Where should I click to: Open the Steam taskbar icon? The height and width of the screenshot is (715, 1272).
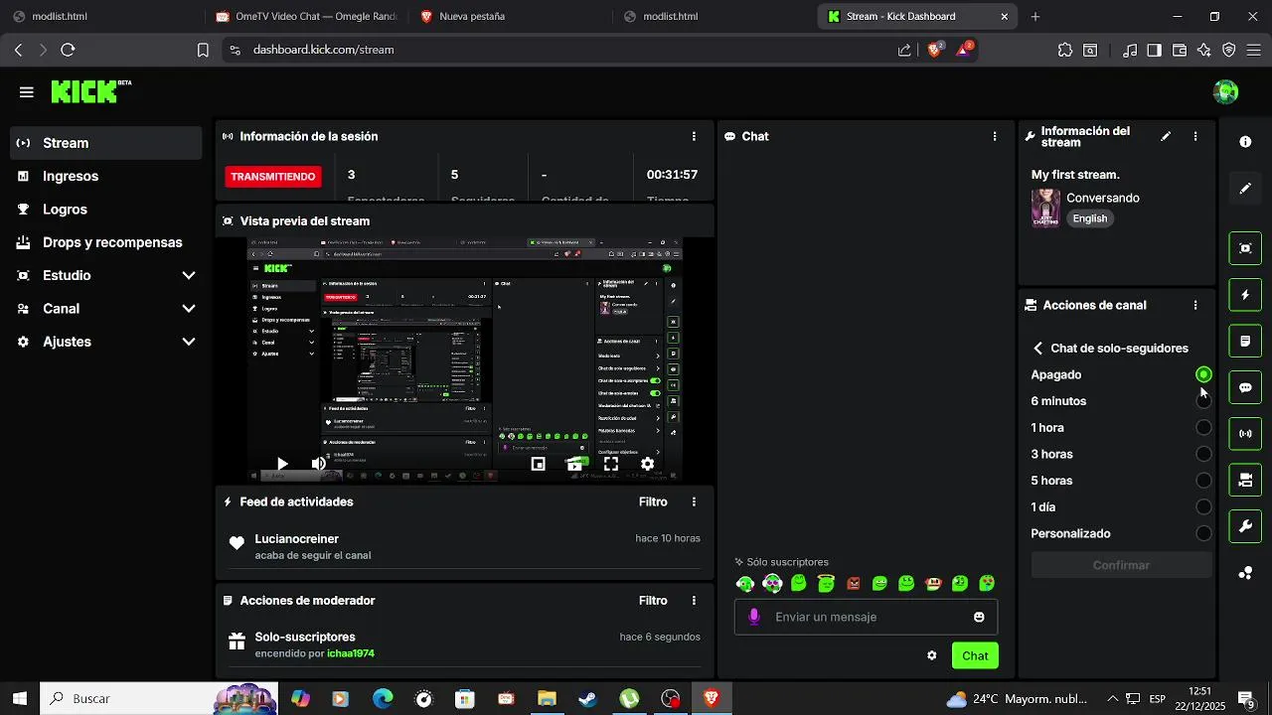[x=588, y=699]
